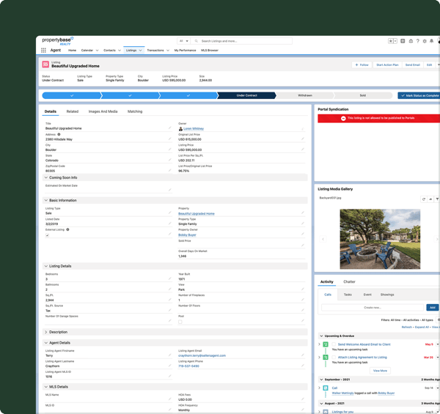
Task: Click the search magnifier icon
Action: (x=196, y=41)
